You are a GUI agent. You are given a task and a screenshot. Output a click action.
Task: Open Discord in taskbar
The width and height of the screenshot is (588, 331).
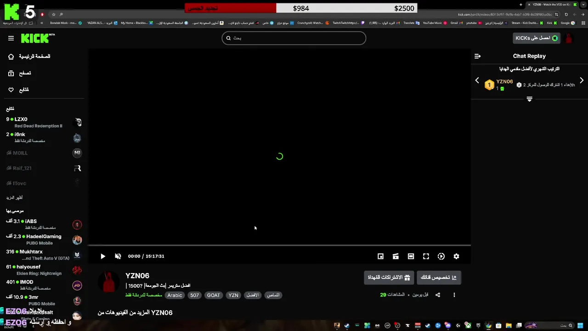click(448, 326)
